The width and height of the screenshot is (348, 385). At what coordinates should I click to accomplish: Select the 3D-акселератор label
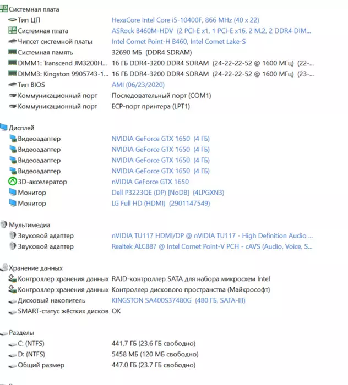tap(42, 182)
